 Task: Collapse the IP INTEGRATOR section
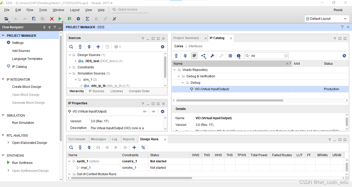(3, 80)
